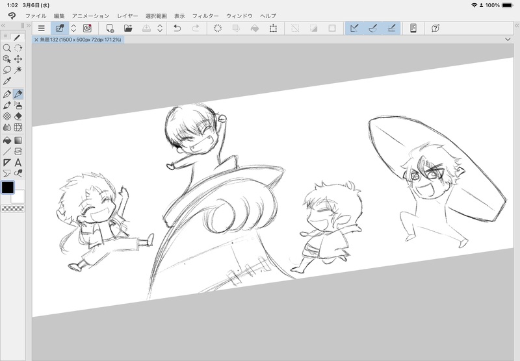Open the ウィンドウ menu
The image size is (520, 361).
(239, 16)
